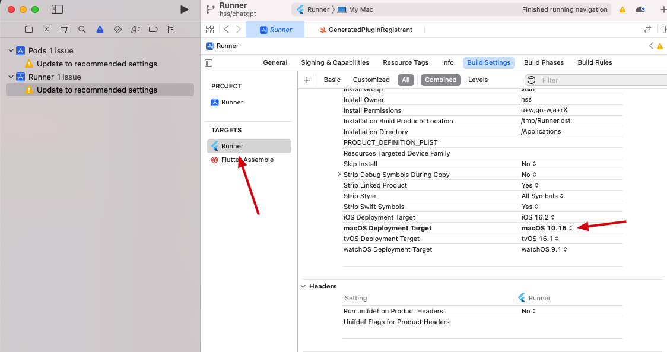This screenshot has width=667, height=352.
Task: Open the branch icon next to Runner hss/chatgpt
Action: tap(210, 9)
